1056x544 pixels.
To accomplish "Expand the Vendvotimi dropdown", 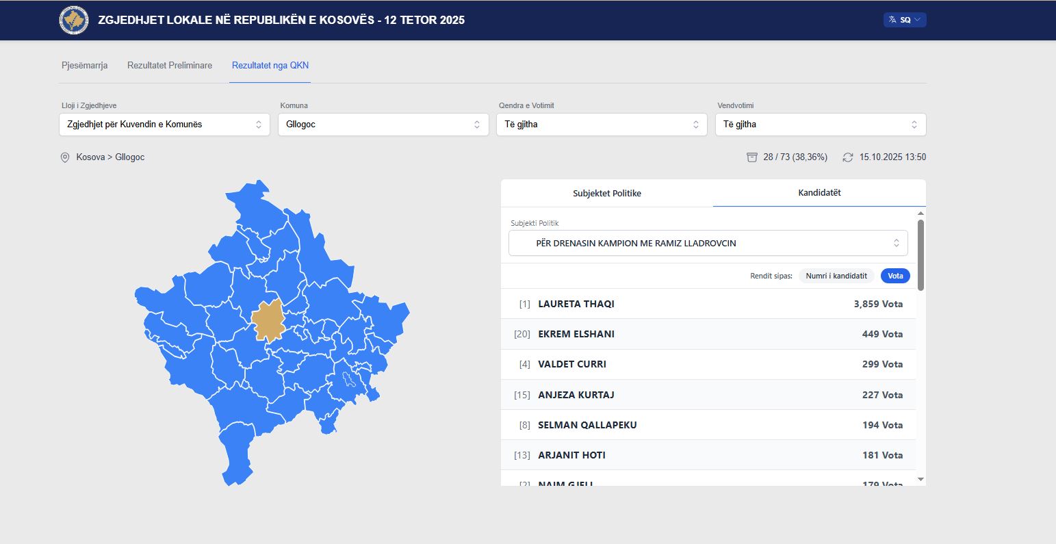I will tap(820, 125).
